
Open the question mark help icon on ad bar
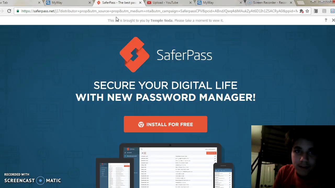[326, 20]
